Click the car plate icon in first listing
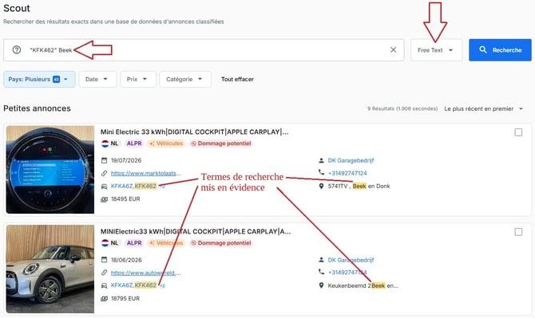 pyautogui.click(x=104, y=186)
